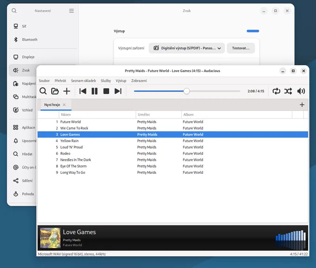
Task: Select track Yellow Rain
Action: 173,141
